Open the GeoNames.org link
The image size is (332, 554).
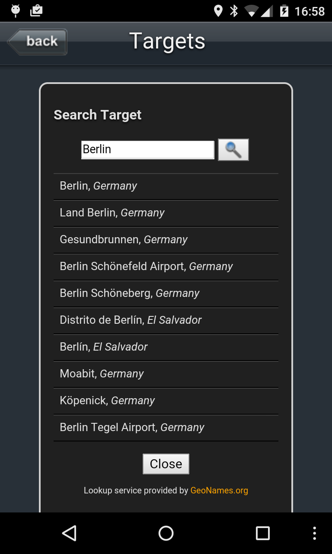pos(219,490)
